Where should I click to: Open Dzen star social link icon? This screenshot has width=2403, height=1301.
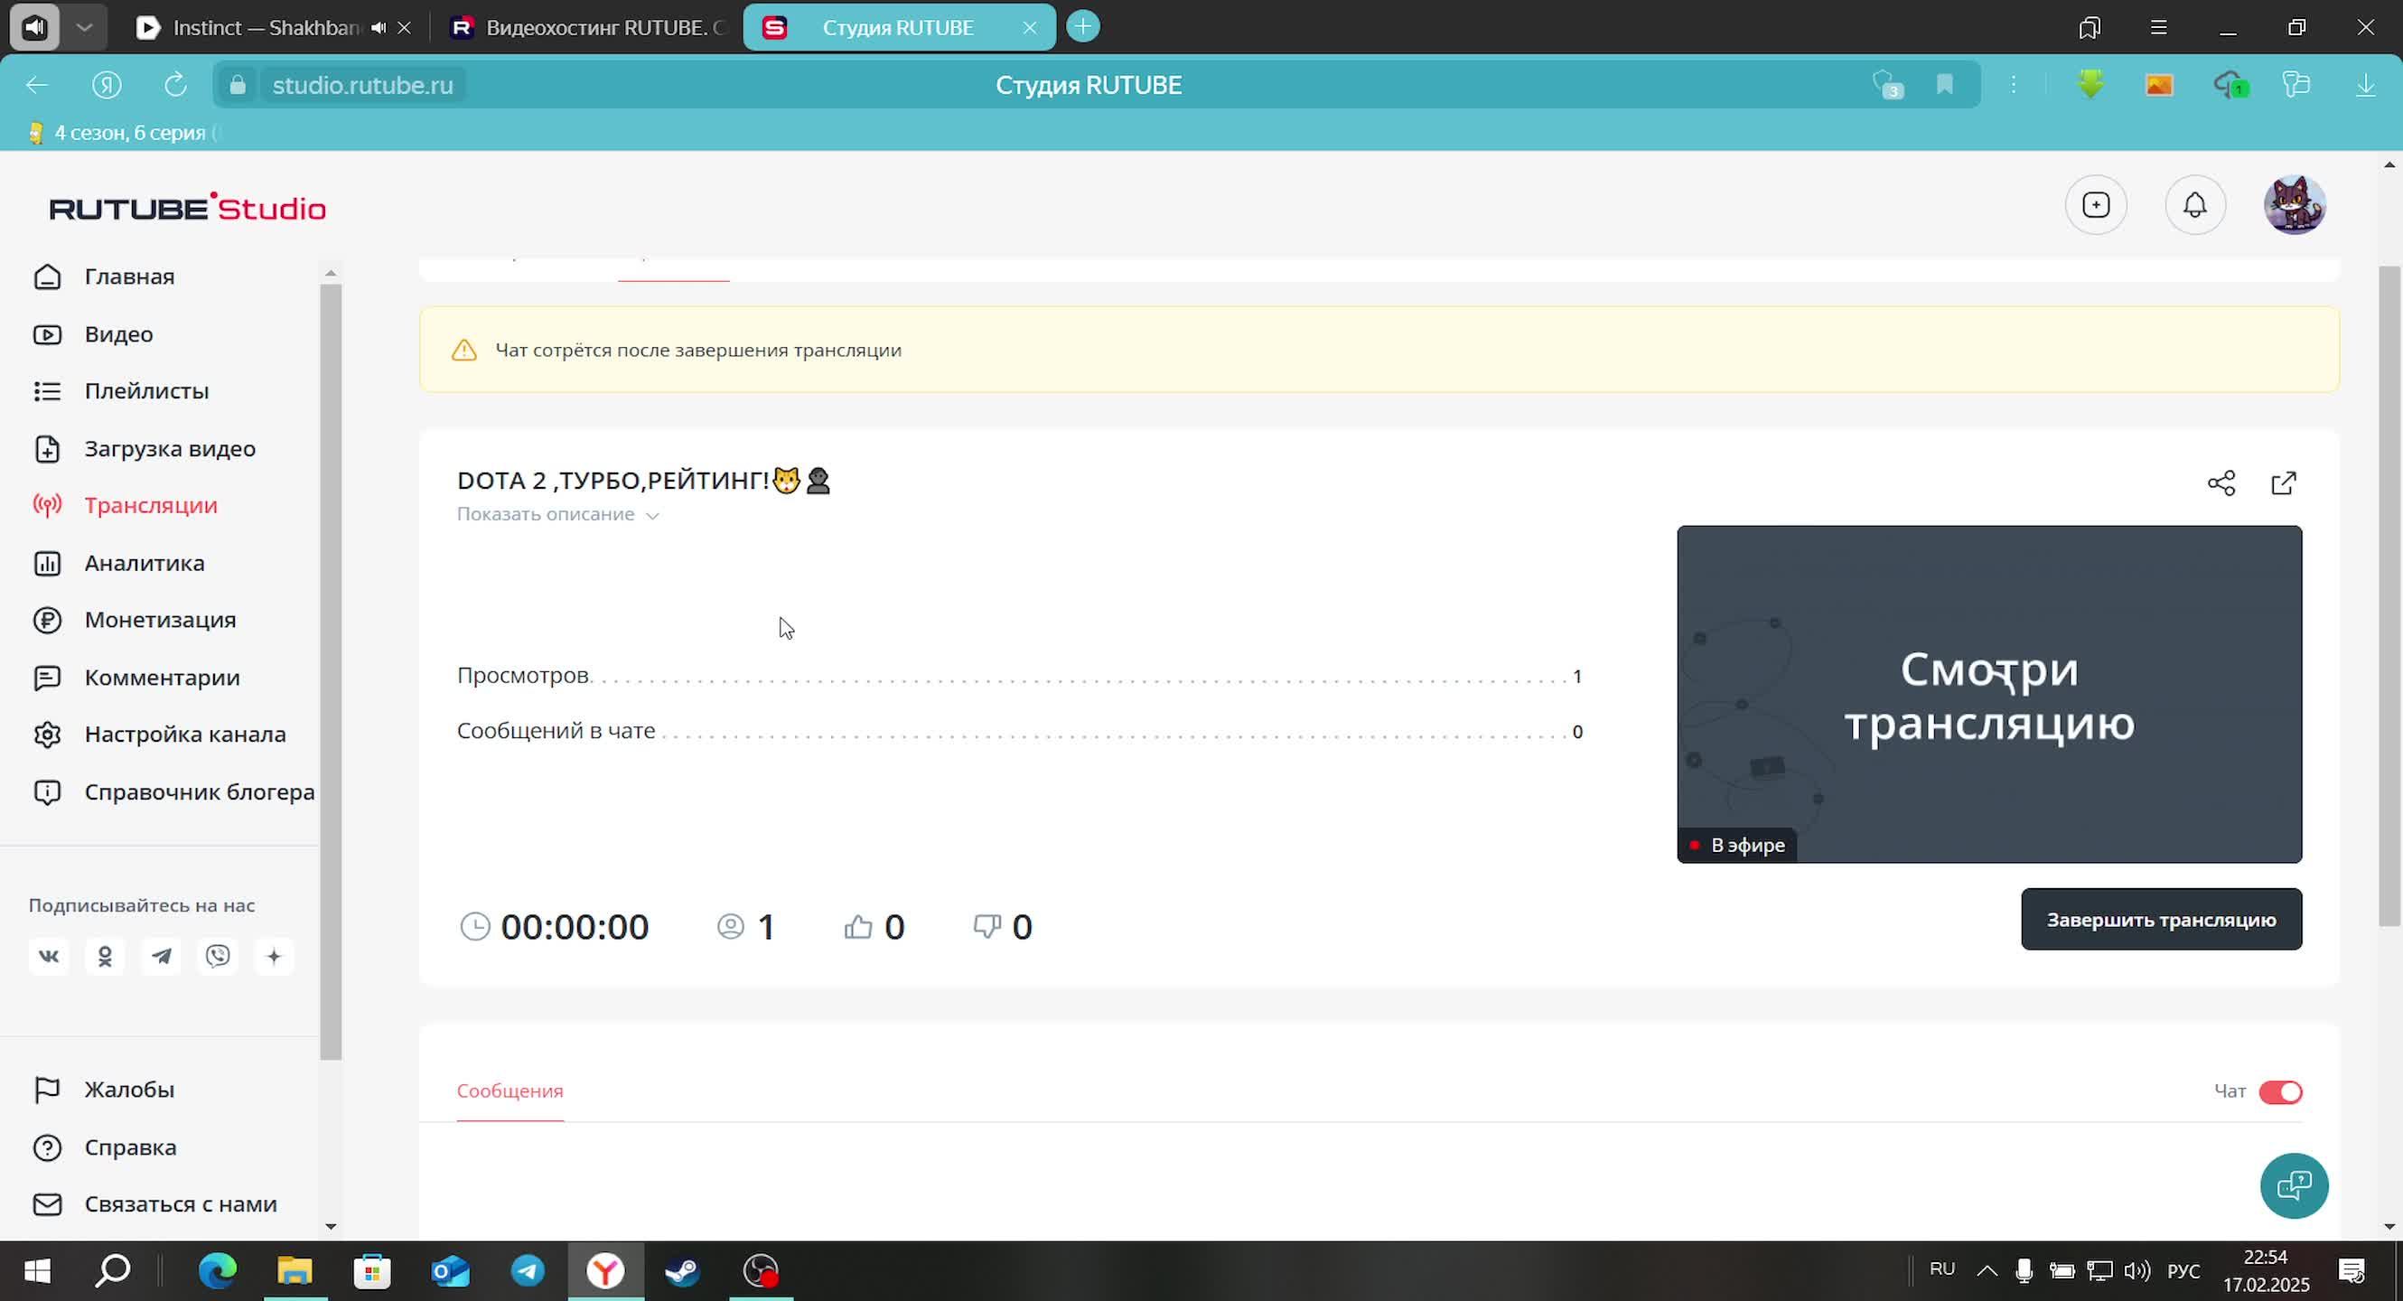pos(275,957)
